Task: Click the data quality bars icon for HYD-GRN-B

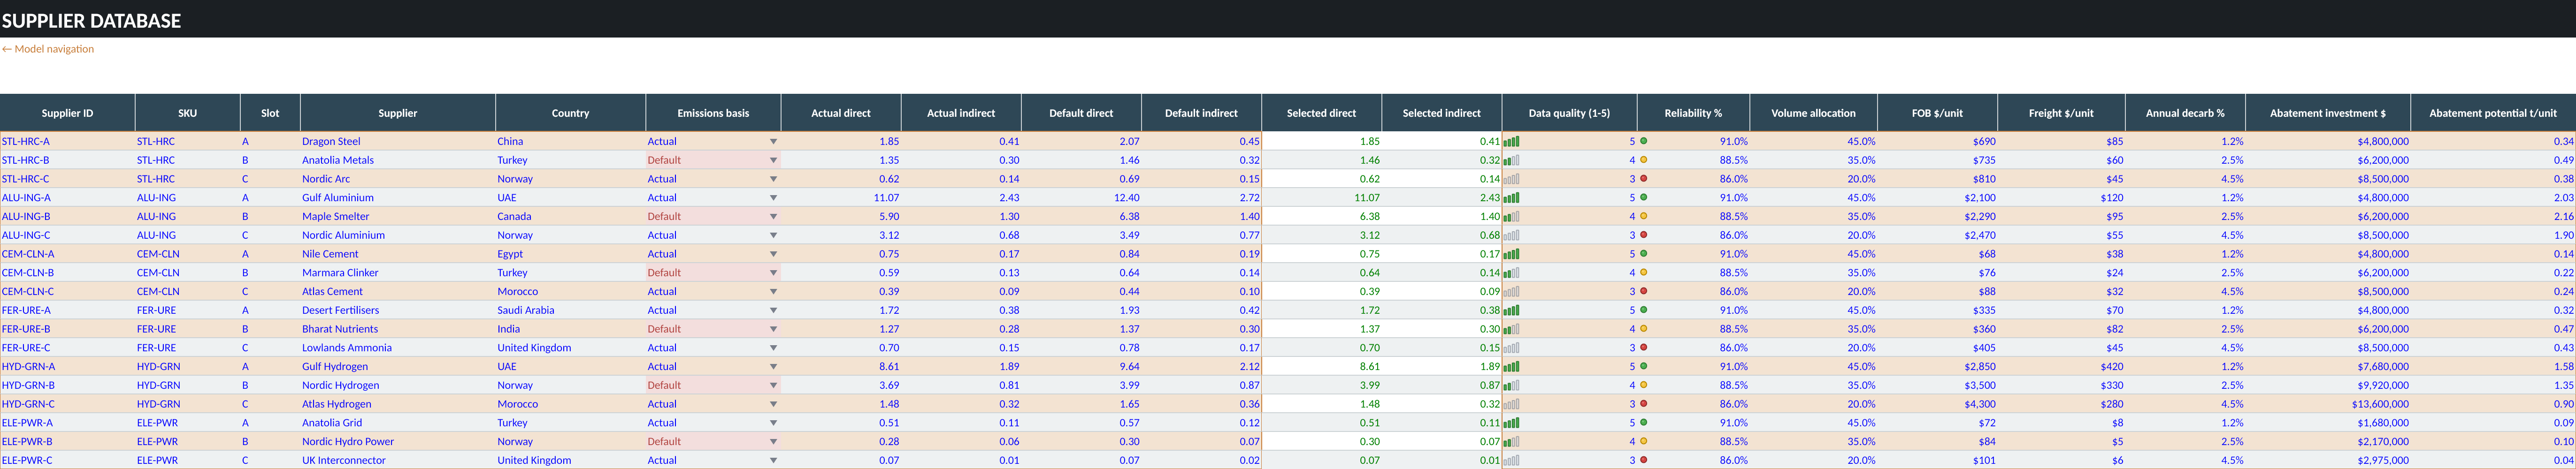Action: coord(1511,385)
